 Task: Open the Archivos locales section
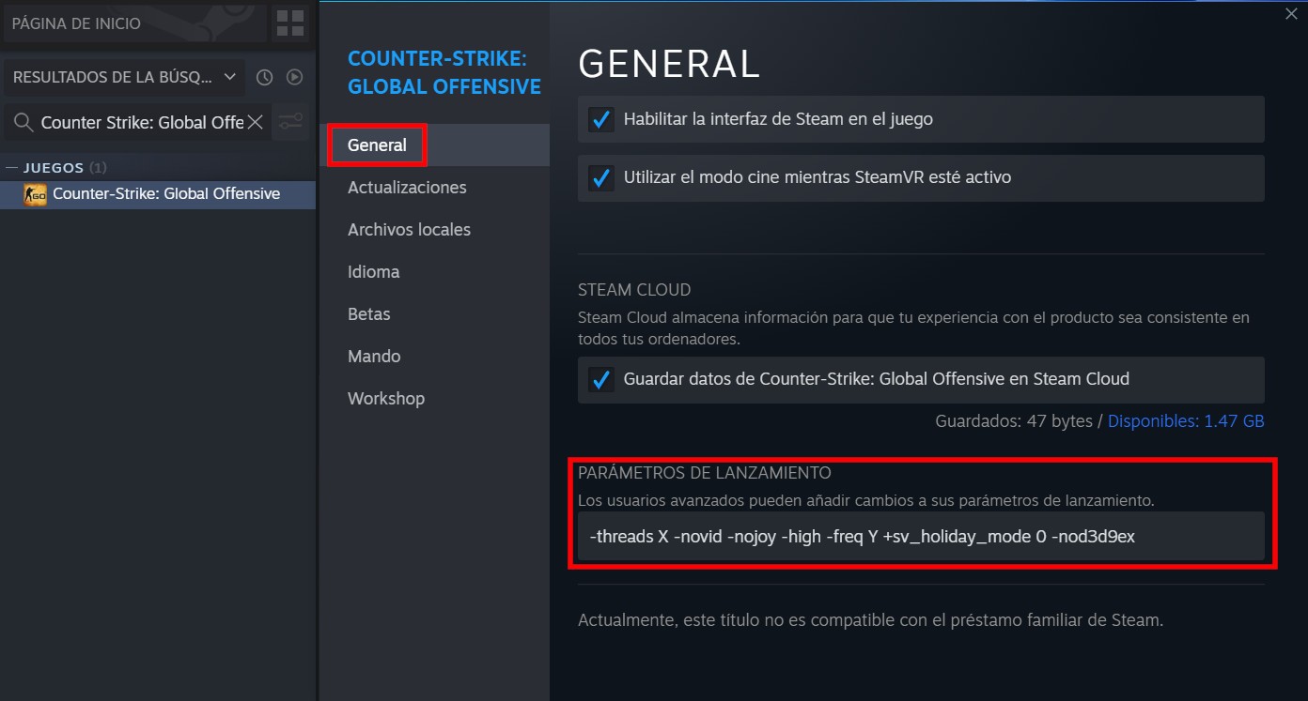409,230
